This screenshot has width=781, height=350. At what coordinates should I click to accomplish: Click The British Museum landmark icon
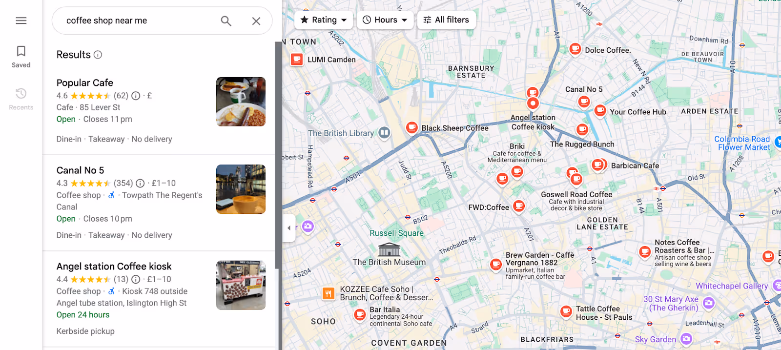tap(389, 249)
